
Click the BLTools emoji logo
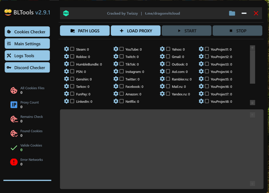coord(8,12)
